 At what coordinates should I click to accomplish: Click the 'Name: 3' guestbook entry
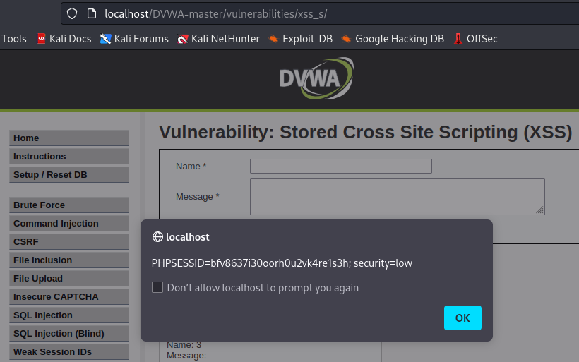coord(184,345)
